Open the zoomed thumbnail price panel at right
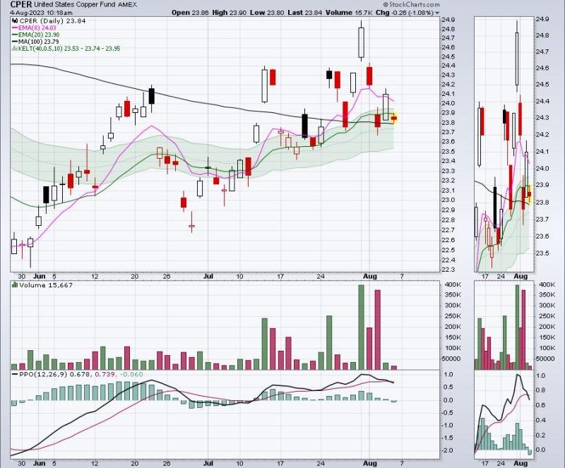565x468 pixels. tap(504, 144)
